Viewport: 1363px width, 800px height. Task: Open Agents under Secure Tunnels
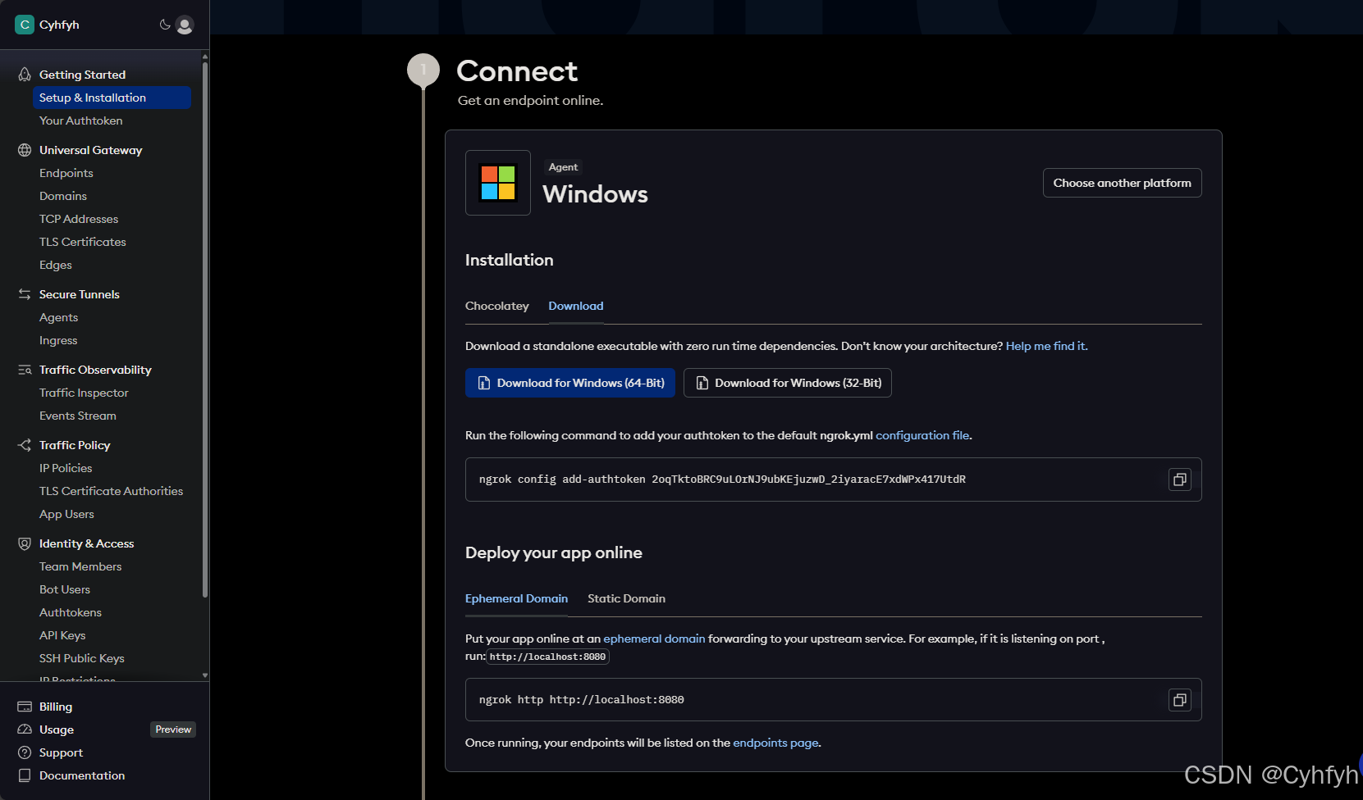[x=59, y=317]
